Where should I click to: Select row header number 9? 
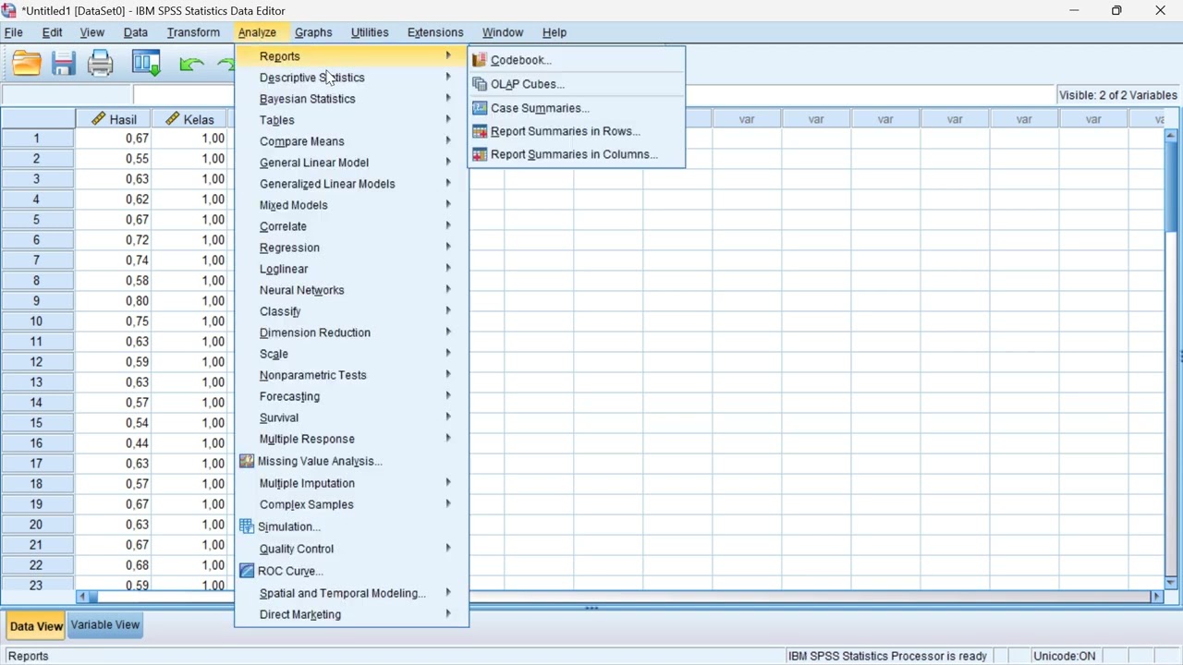(37, 301)
